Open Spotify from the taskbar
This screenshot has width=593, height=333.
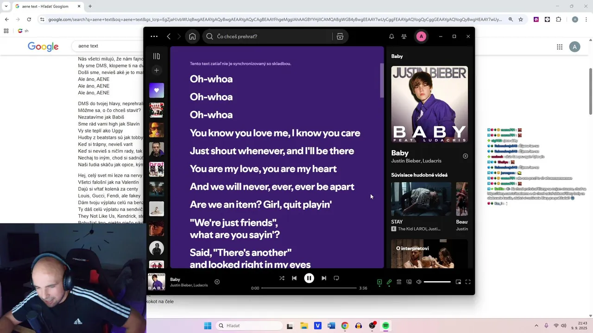tap(385, 326)
